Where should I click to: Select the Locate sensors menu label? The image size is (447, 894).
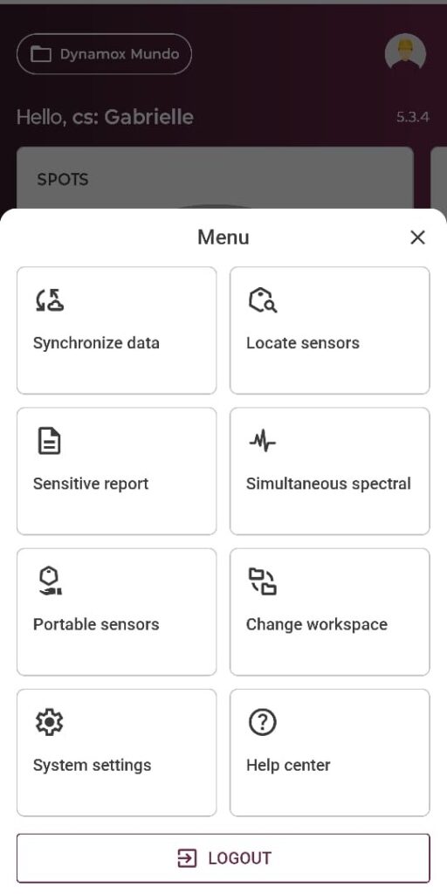303,343
